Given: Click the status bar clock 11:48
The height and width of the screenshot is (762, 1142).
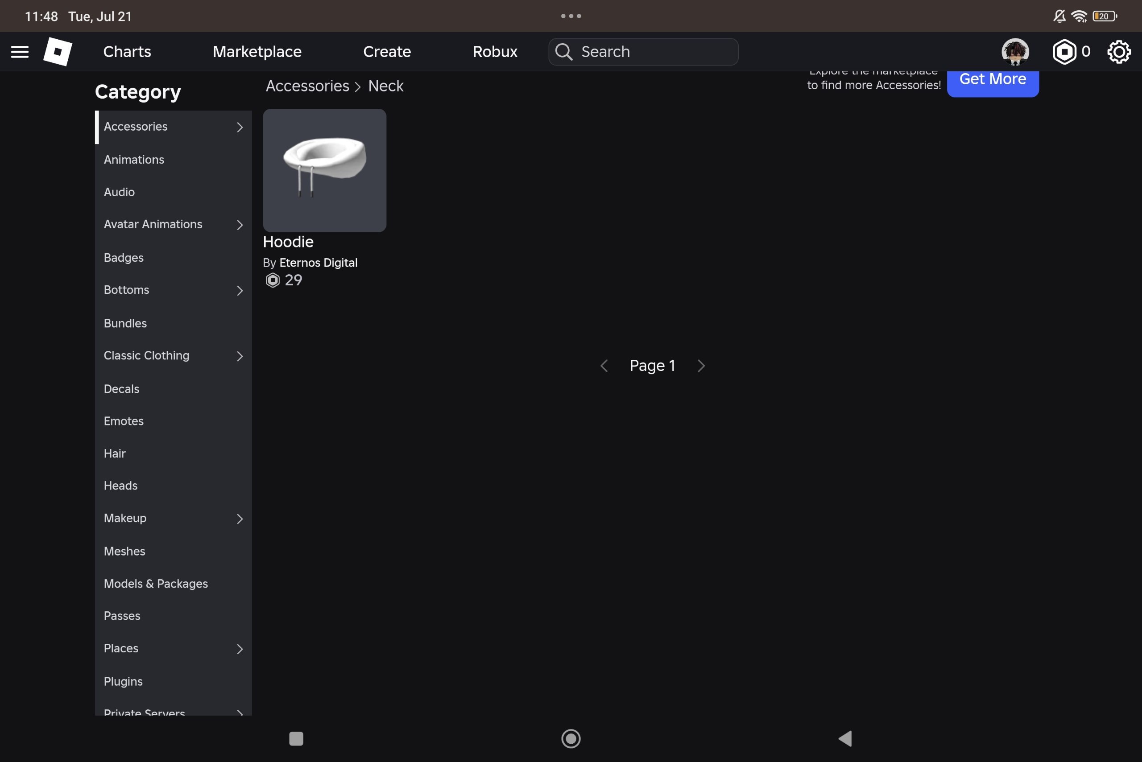Looking at the screenshot, I should 41,16.
